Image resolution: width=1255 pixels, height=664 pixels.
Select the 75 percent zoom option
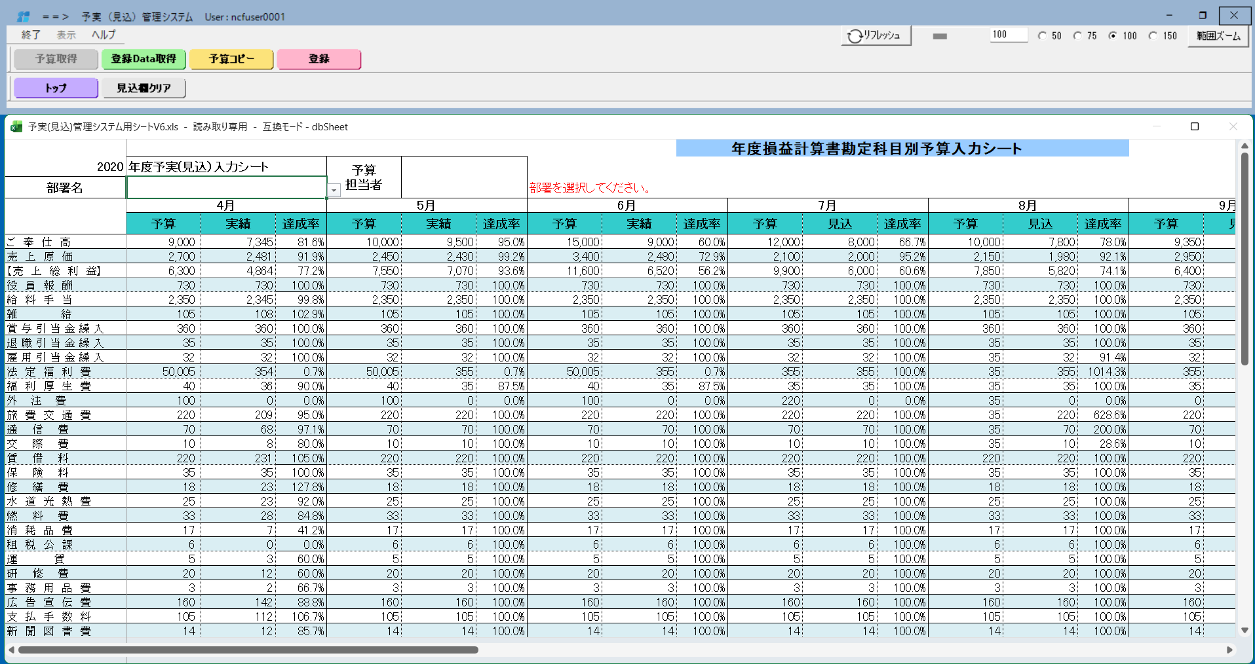coord(1077,36)
